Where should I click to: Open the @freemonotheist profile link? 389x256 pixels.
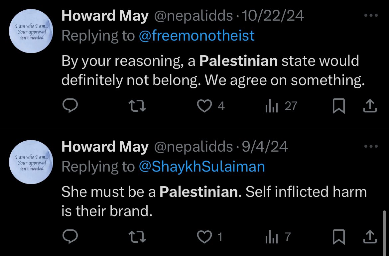(x=196, y=36)
